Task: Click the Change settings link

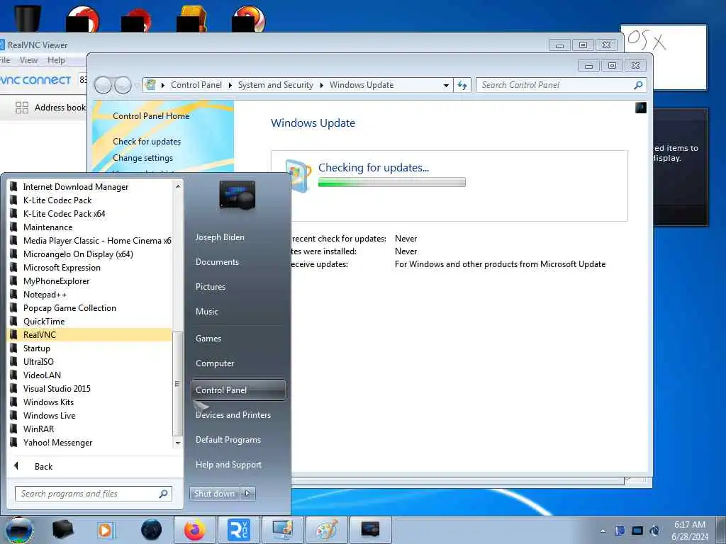Action: click(143, 158)
